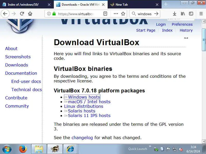The width and height of the screenshot is (206, 154).
Task: Click the page scrollbar thumb
Action: 204,40
